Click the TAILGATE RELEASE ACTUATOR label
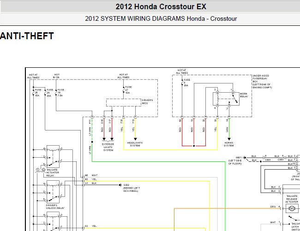 point(292,199)
